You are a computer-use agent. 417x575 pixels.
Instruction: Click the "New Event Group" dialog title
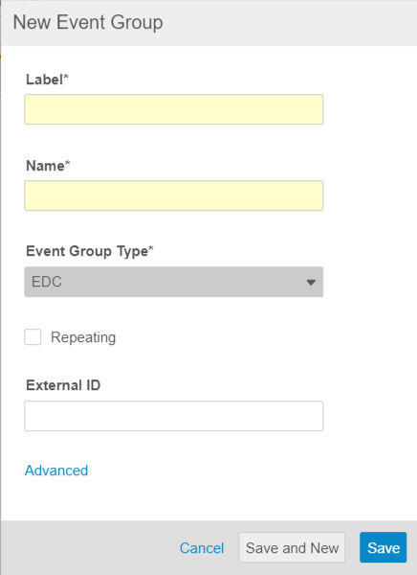88,22
